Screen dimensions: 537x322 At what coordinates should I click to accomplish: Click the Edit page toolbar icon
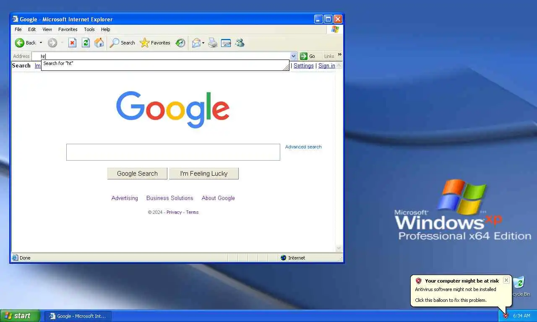point(226,43)
